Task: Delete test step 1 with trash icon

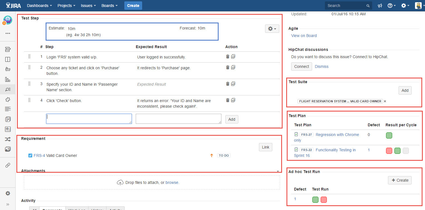Action: tap(228, 56)
